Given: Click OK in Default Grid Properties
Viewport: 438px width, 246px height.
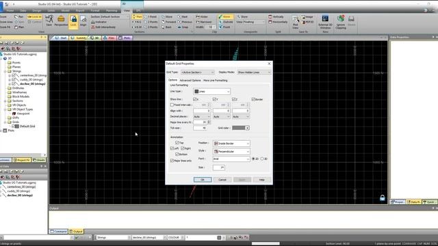Looking at the screenshot, I should (203, 180).
